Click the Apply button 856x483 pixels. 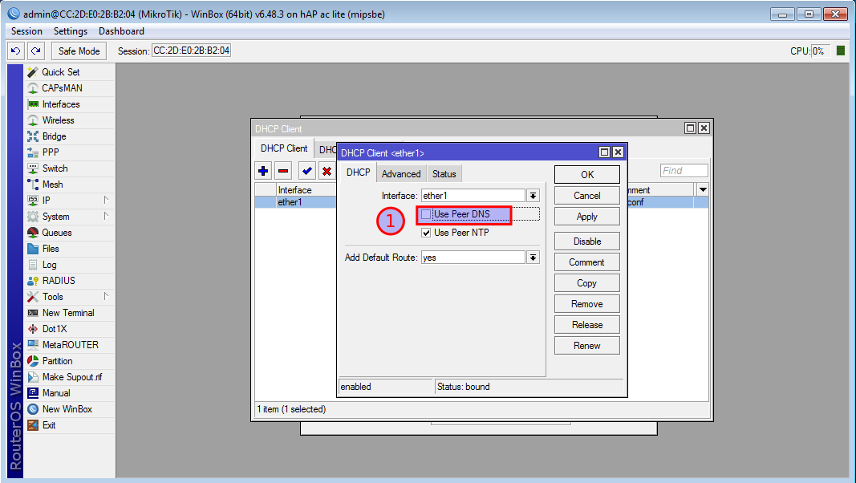coord(587,216)
